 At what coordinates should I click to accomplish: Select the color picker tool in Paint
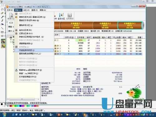(x=2, y=17)
